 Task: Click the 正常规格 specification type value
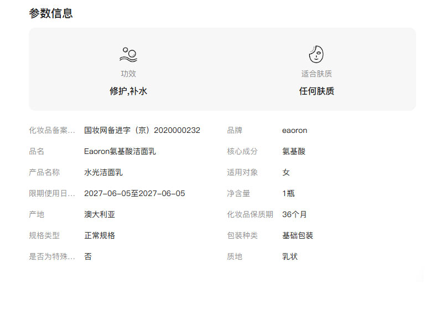click(x=100, y=235)
